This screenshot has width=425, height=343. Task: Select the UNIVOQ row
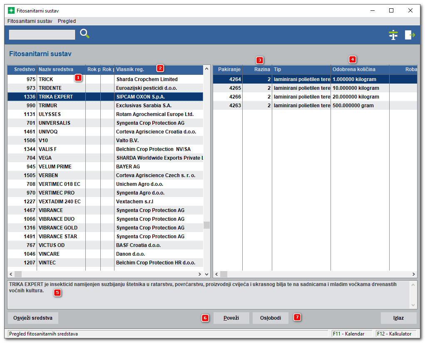tap(105, 131)
